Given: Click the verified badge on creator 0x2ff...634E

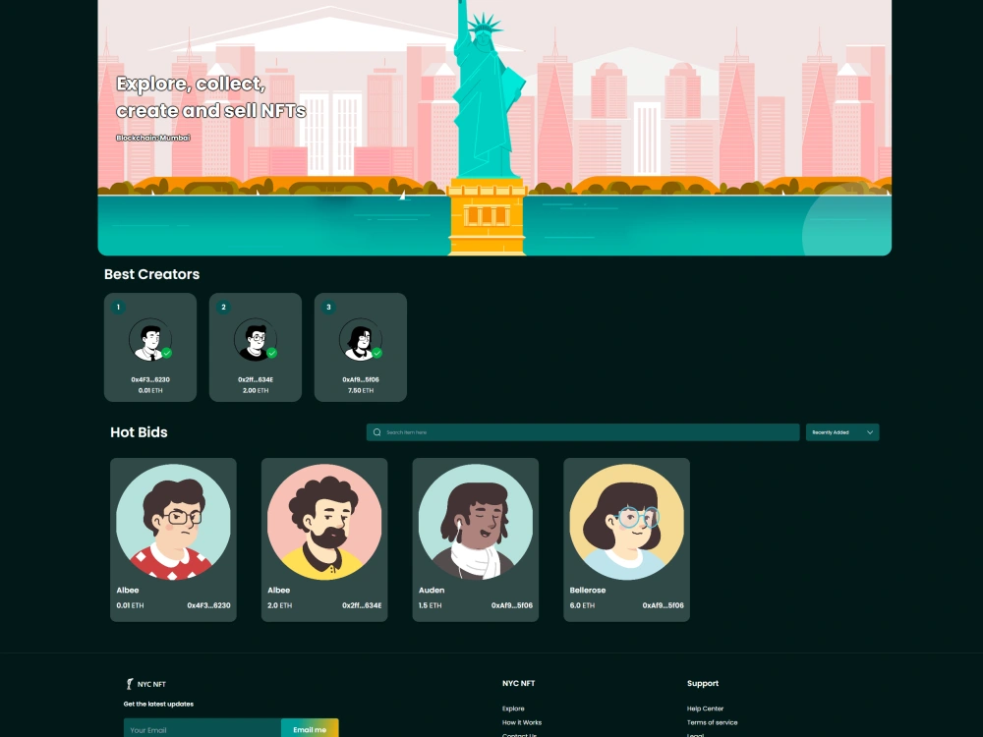Looking at the screenshot, I should [x=271, y=353].
